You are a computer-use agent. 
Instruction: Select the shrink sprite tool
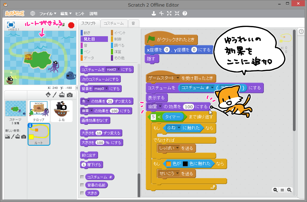coord(177,13)
